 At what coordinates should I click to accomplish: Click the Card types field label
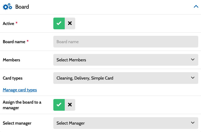point(13,78)
